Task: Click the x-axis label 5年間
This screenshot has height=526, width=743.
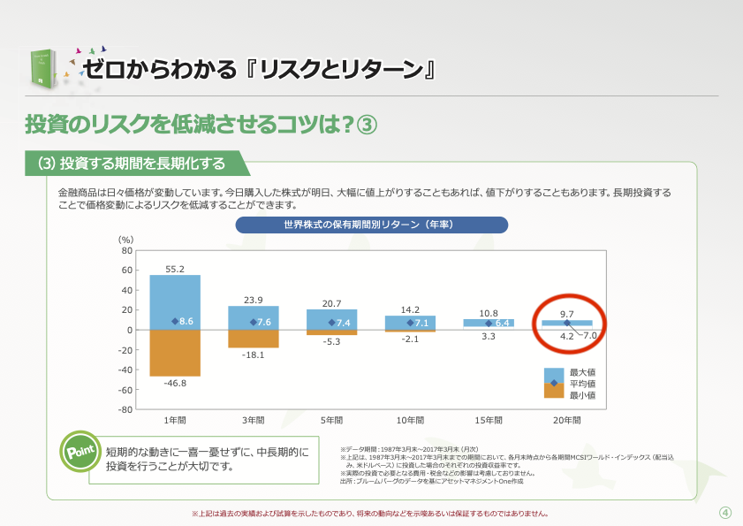Action: [x=331, y=420]
